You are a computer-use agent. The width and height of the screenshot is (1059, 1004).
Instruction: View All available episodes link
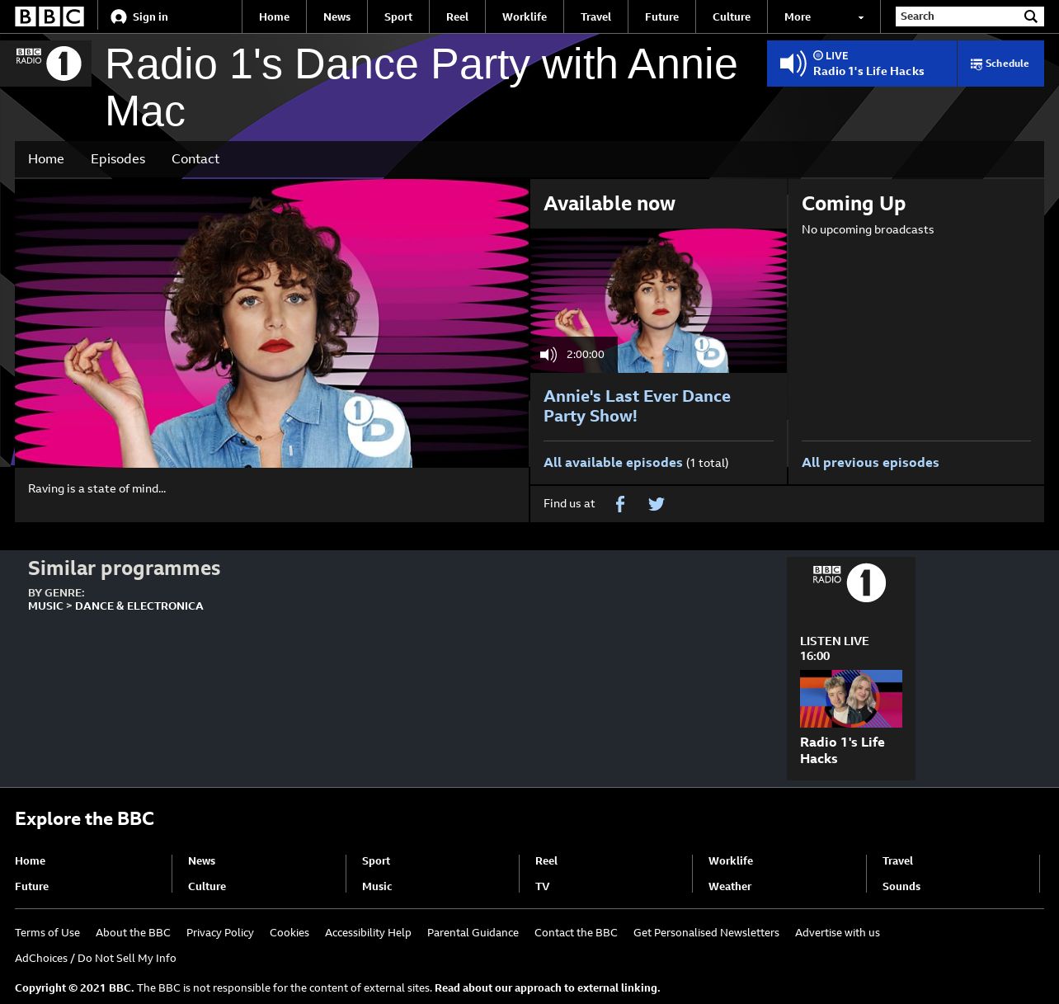613,463
